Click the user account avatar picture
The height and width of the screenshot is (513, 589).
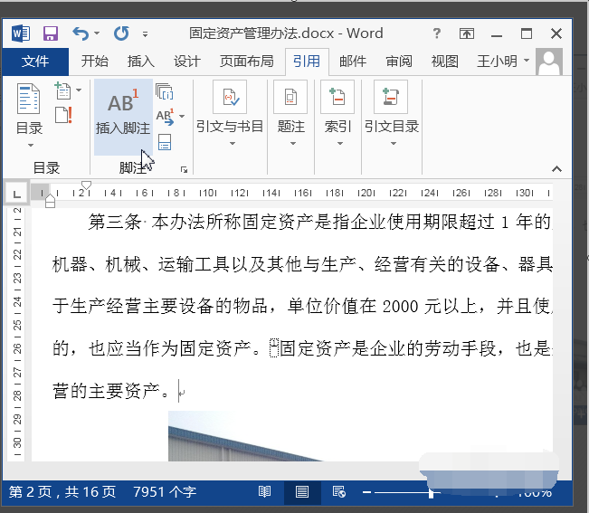(549, 62)
